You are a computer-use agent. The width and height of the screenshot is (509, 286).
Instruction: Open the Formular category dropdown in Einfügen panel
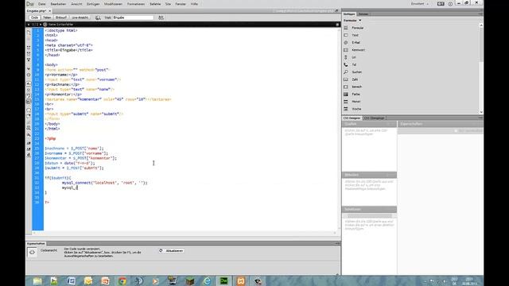[352, 21]
